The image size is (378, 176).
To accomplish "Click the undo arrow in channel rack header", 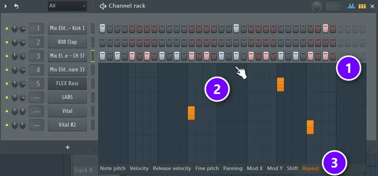I will 16,6.
